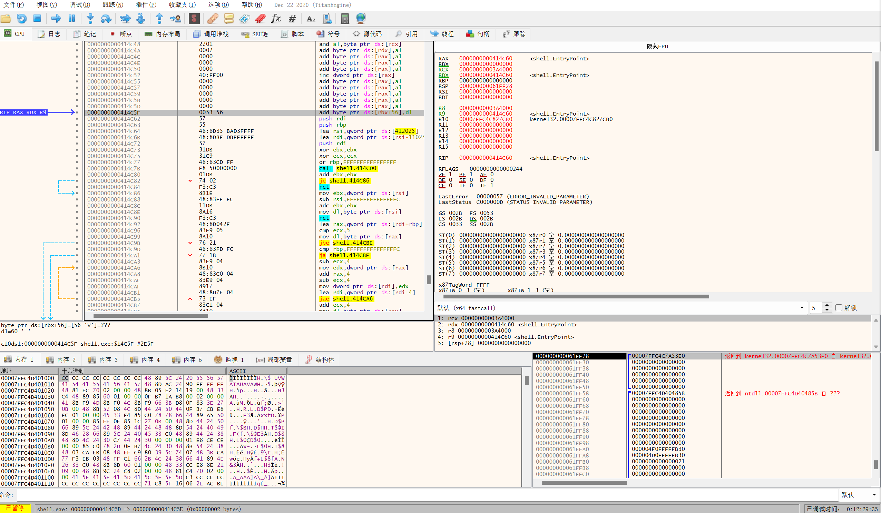Open the 结构体 tab
This screenshot has height=513, width=881.
[320, 359]
